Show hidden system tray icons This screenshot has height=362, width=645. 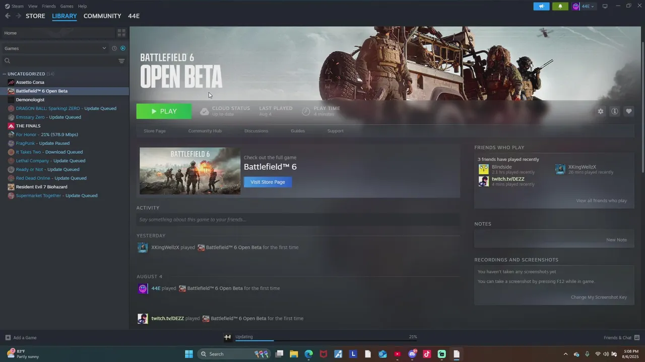pyautogui.click(x=565, y=354)
